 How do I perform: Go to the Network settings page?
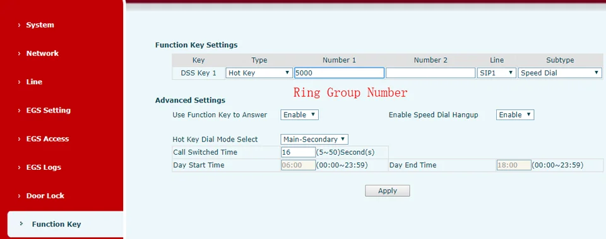(42, 53)
